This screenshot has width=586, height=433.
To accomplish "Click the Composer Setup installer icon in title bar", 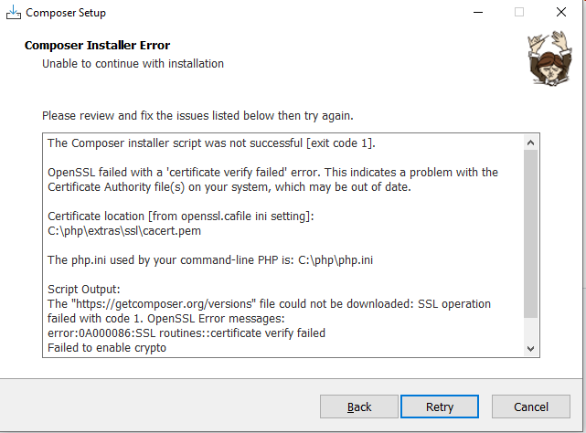I will 14,12.
